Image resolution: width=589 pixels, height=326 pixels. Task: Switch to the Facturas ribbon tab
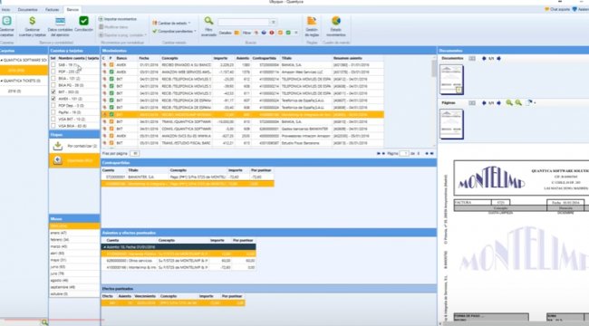tap(53, 9)
